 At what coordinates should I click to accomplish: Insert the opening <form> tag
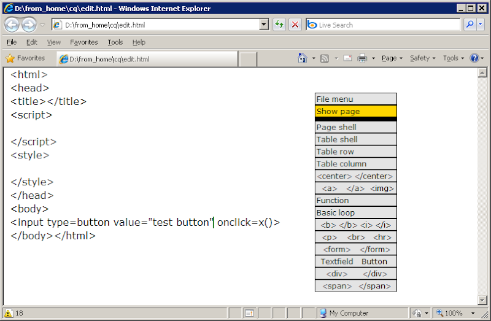pyautogui.click(x=336, y=249)
